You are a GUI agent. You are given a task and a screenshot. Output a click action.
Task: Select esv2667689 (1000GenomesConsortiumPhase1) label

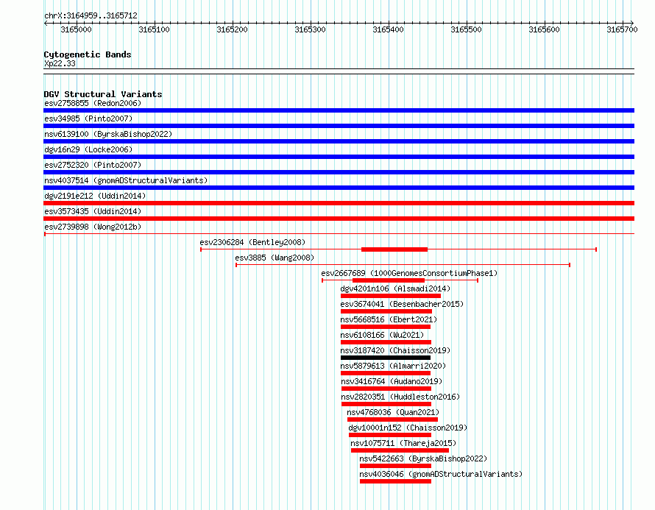(409, 273)
